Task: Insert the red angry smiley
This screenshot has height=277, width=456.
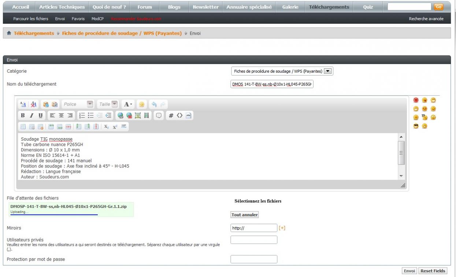Action: 416,100
